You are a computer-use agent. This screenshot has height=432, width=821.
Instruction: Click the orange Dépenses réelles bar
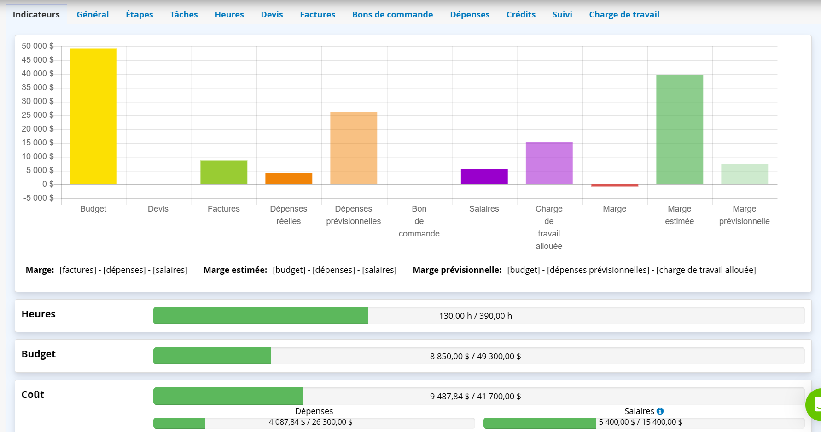[x=289, y=179]
